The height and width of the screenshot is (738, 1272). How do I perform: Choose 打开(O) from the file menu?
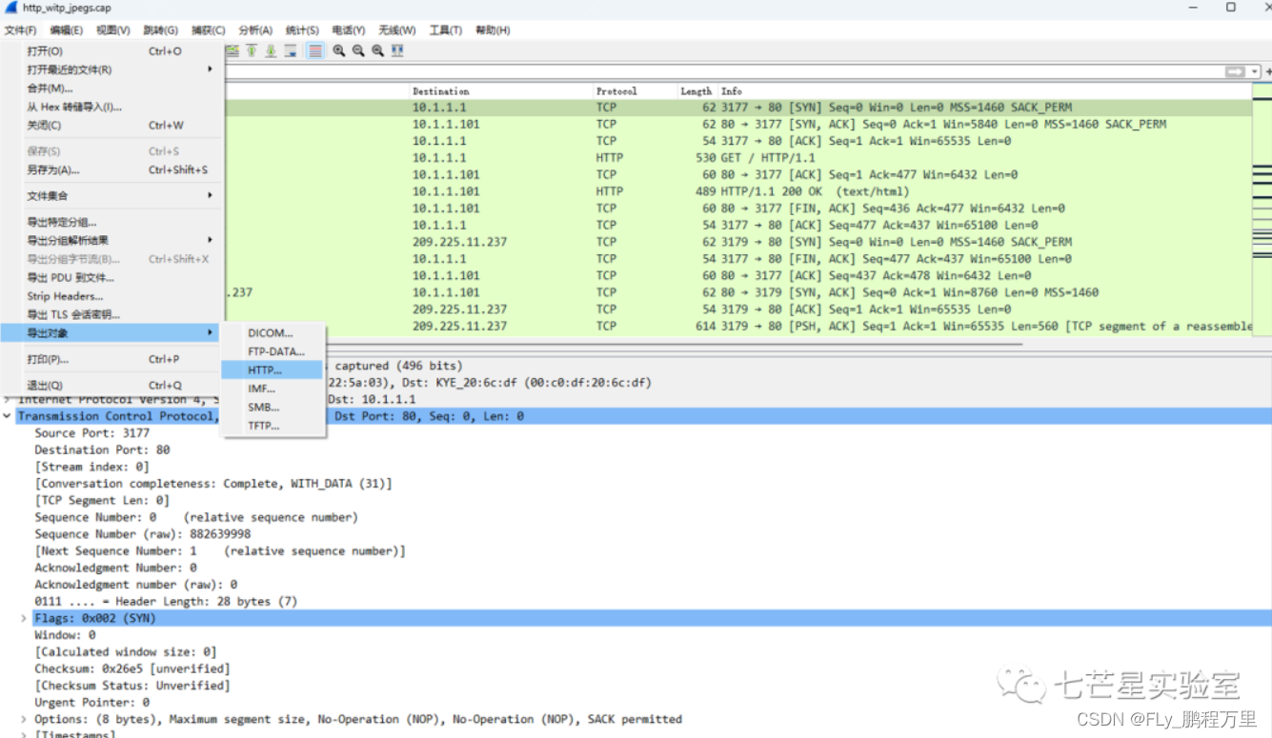coord(110,51)
